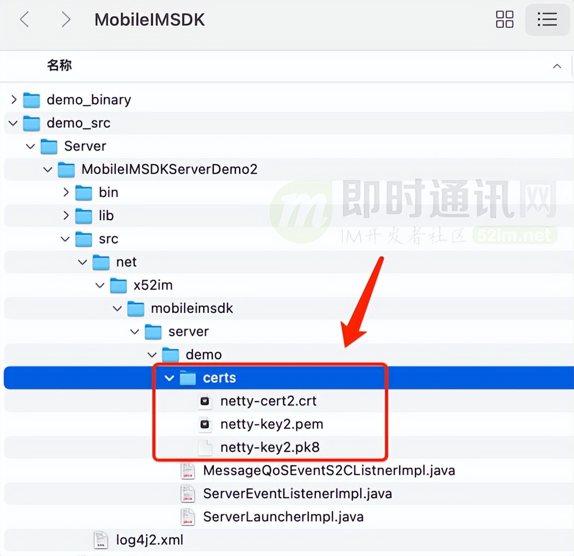
Task: Click the ServerEventListenerImpl.java file icon
Action: [188, 494]
